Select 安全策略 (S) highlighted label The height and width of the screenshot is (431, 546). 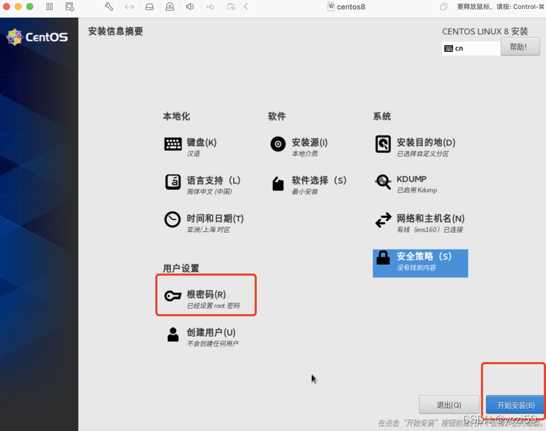pyautogui.click(x=424, y=257)
